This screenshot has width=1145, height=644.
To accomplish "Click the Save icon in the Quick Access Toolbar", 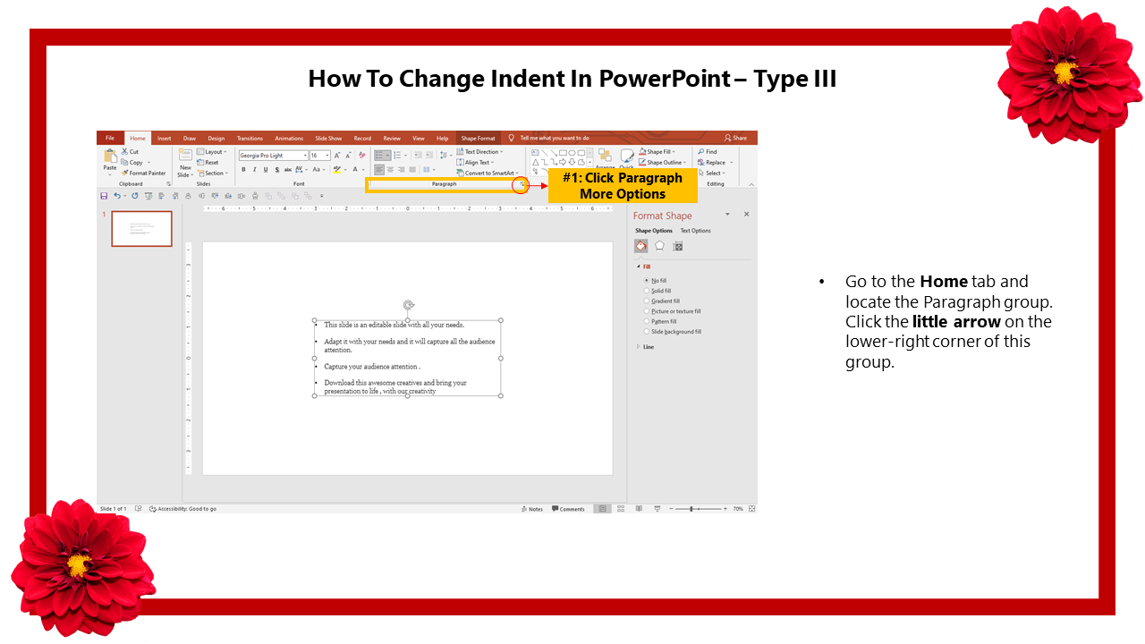I will coord(104,196).
